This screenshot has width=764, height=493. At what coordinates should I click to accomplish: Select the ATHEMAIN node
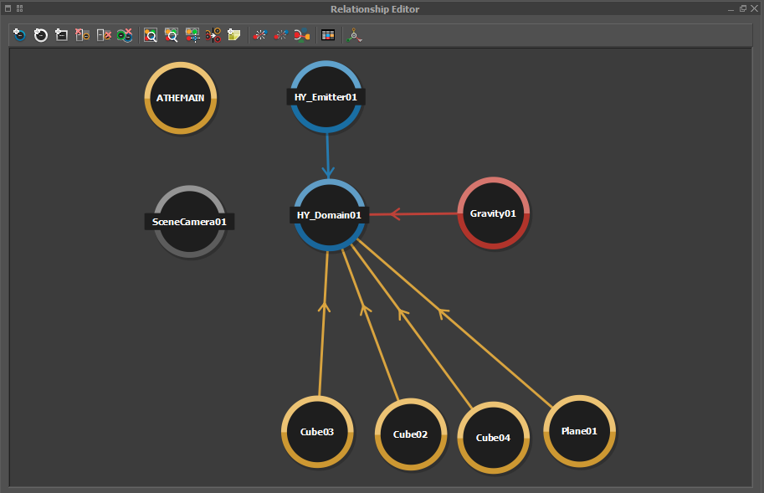click(180, 98)
